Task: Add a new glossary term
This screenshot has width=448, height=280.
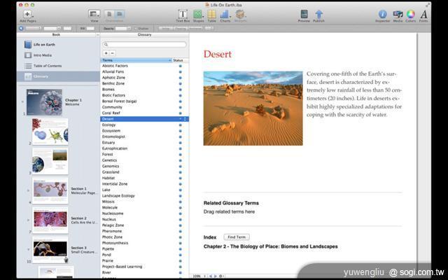Action: (106, 53)
